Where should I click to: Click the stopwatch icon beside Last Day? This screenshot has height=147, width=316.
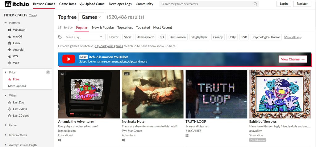[x=10, y=103]
